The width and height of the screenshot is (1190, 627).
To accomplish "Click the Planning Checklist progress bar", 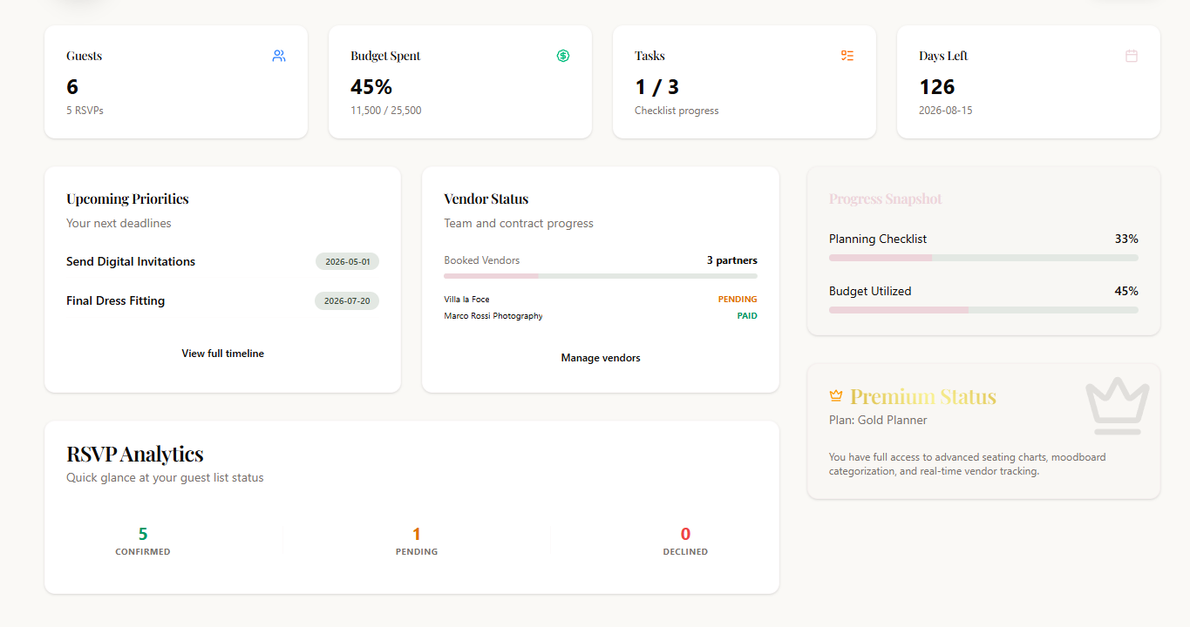I will coord(983,257).
